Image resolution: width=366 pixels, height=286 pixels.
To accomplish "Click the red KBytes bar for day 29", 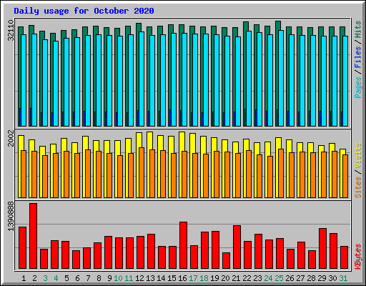I will (322, 249).
